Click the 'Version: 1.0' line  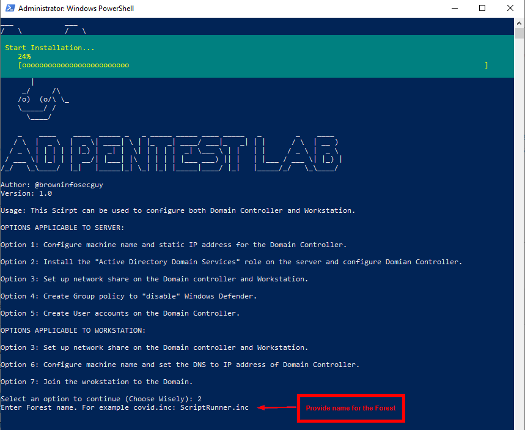[x=26, y=193]
